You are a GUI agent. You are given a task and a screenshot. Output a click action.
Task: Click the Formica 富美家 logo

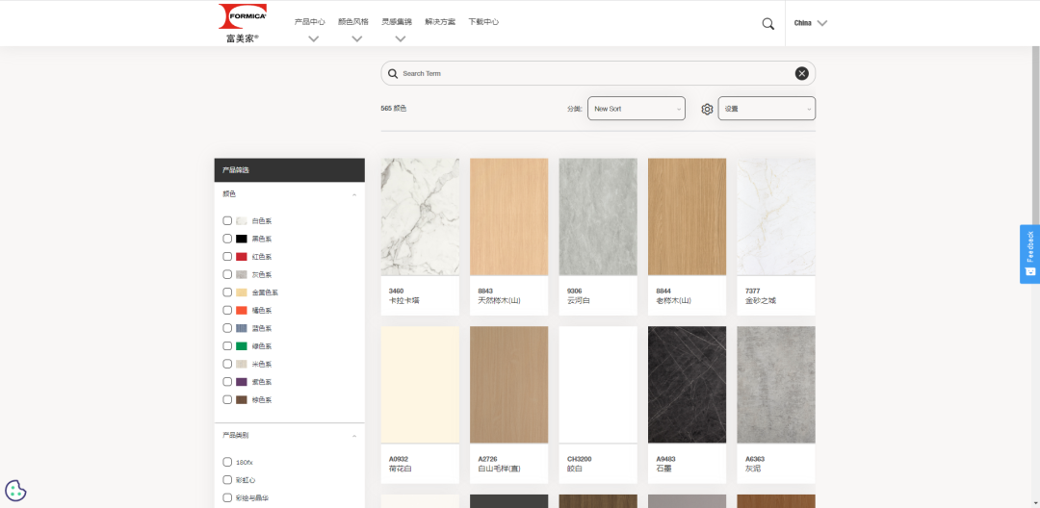pos(243,23)
